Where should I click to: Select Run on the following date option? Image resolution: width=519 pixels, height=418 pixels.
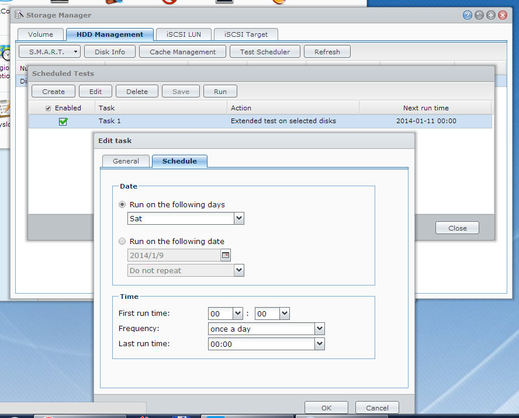(122, 241)
